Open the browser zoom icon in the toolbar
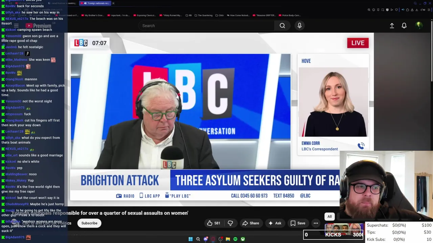 click(369, 10)
